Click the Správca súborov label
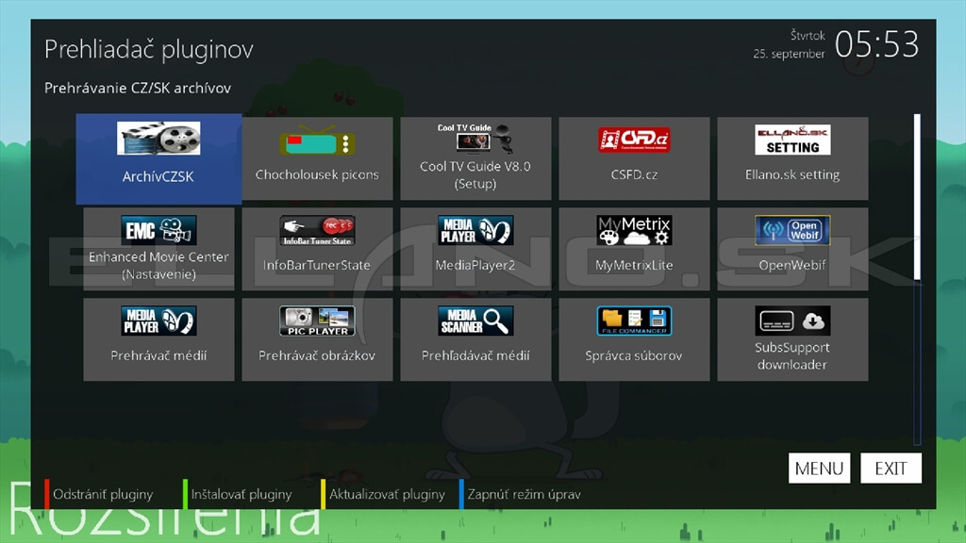Viewport: 966px width, 543px height. (x=634, y=355)
